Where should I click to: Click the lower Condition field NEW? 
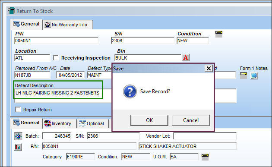[x=136, y=157]
